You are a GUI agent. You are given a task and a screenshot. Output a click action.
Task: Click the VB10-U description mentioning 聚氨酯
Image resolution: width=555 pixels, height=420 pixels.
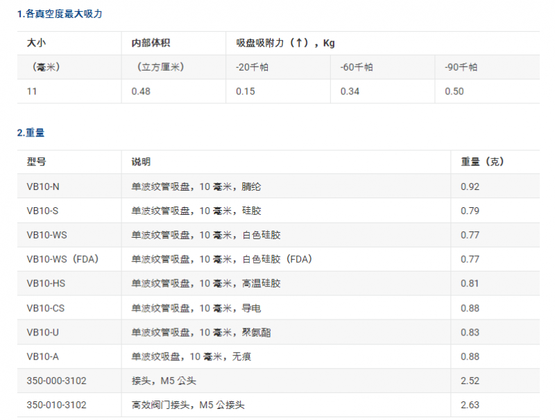coord(201,332)
